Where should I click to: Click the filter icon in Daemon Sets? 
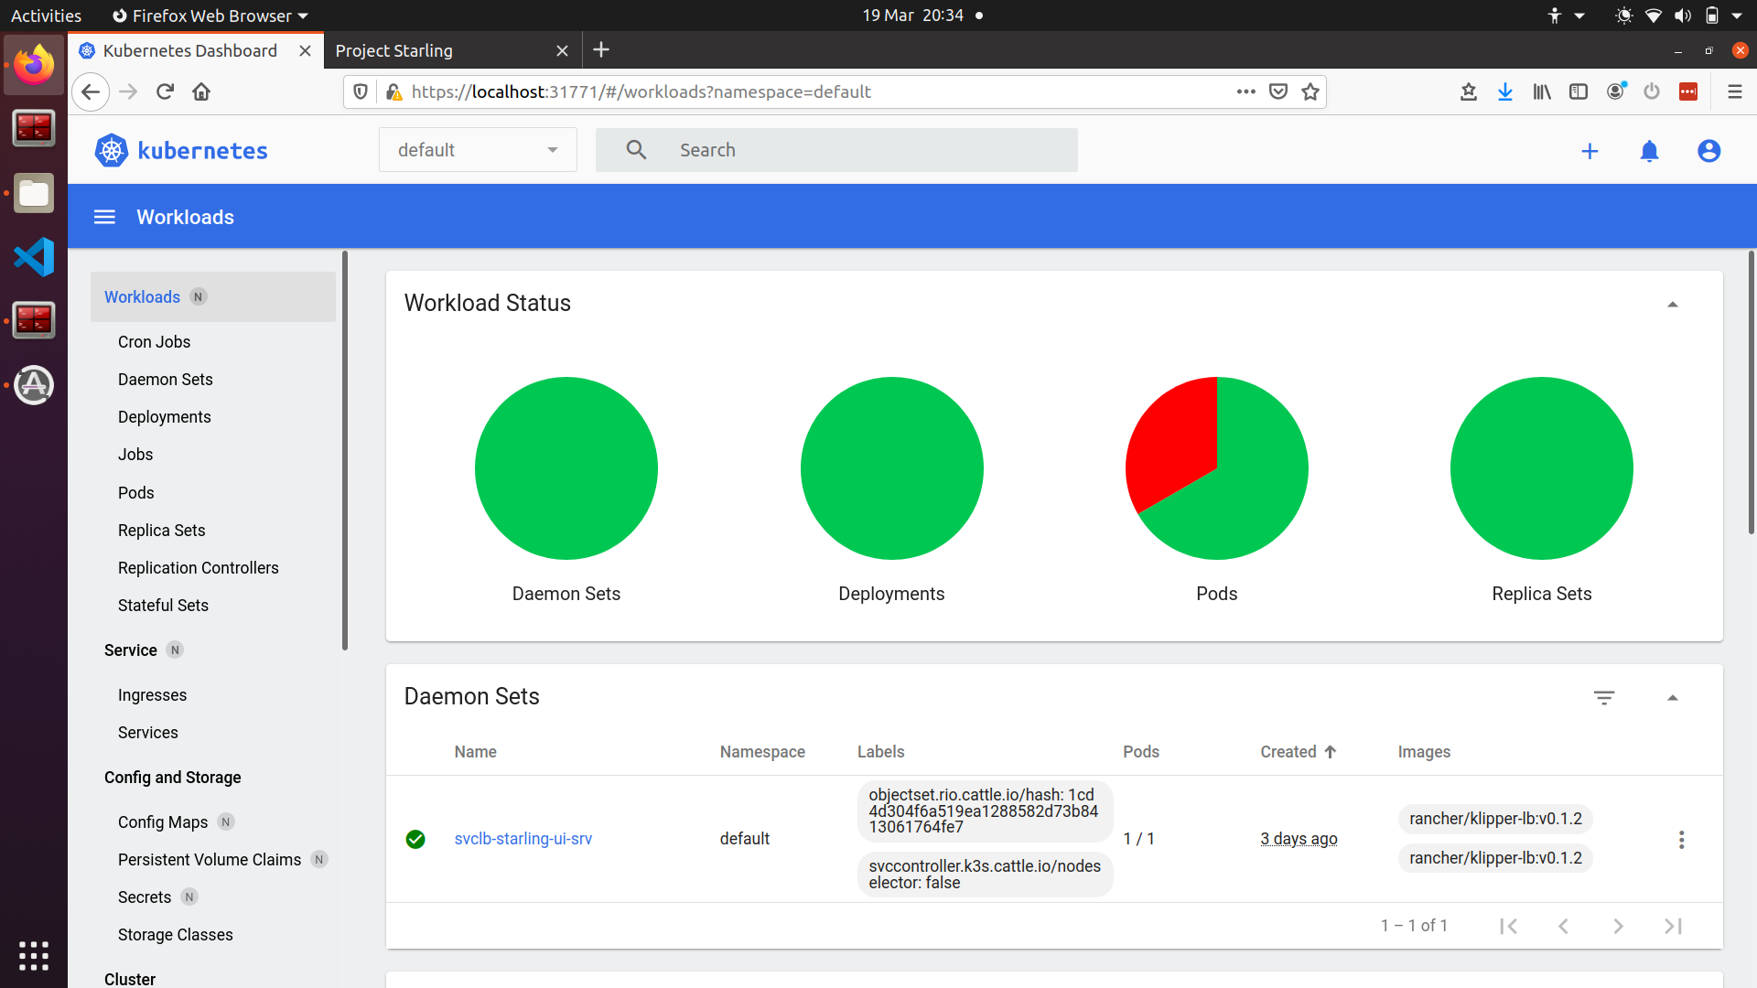tap(1603, 697)
